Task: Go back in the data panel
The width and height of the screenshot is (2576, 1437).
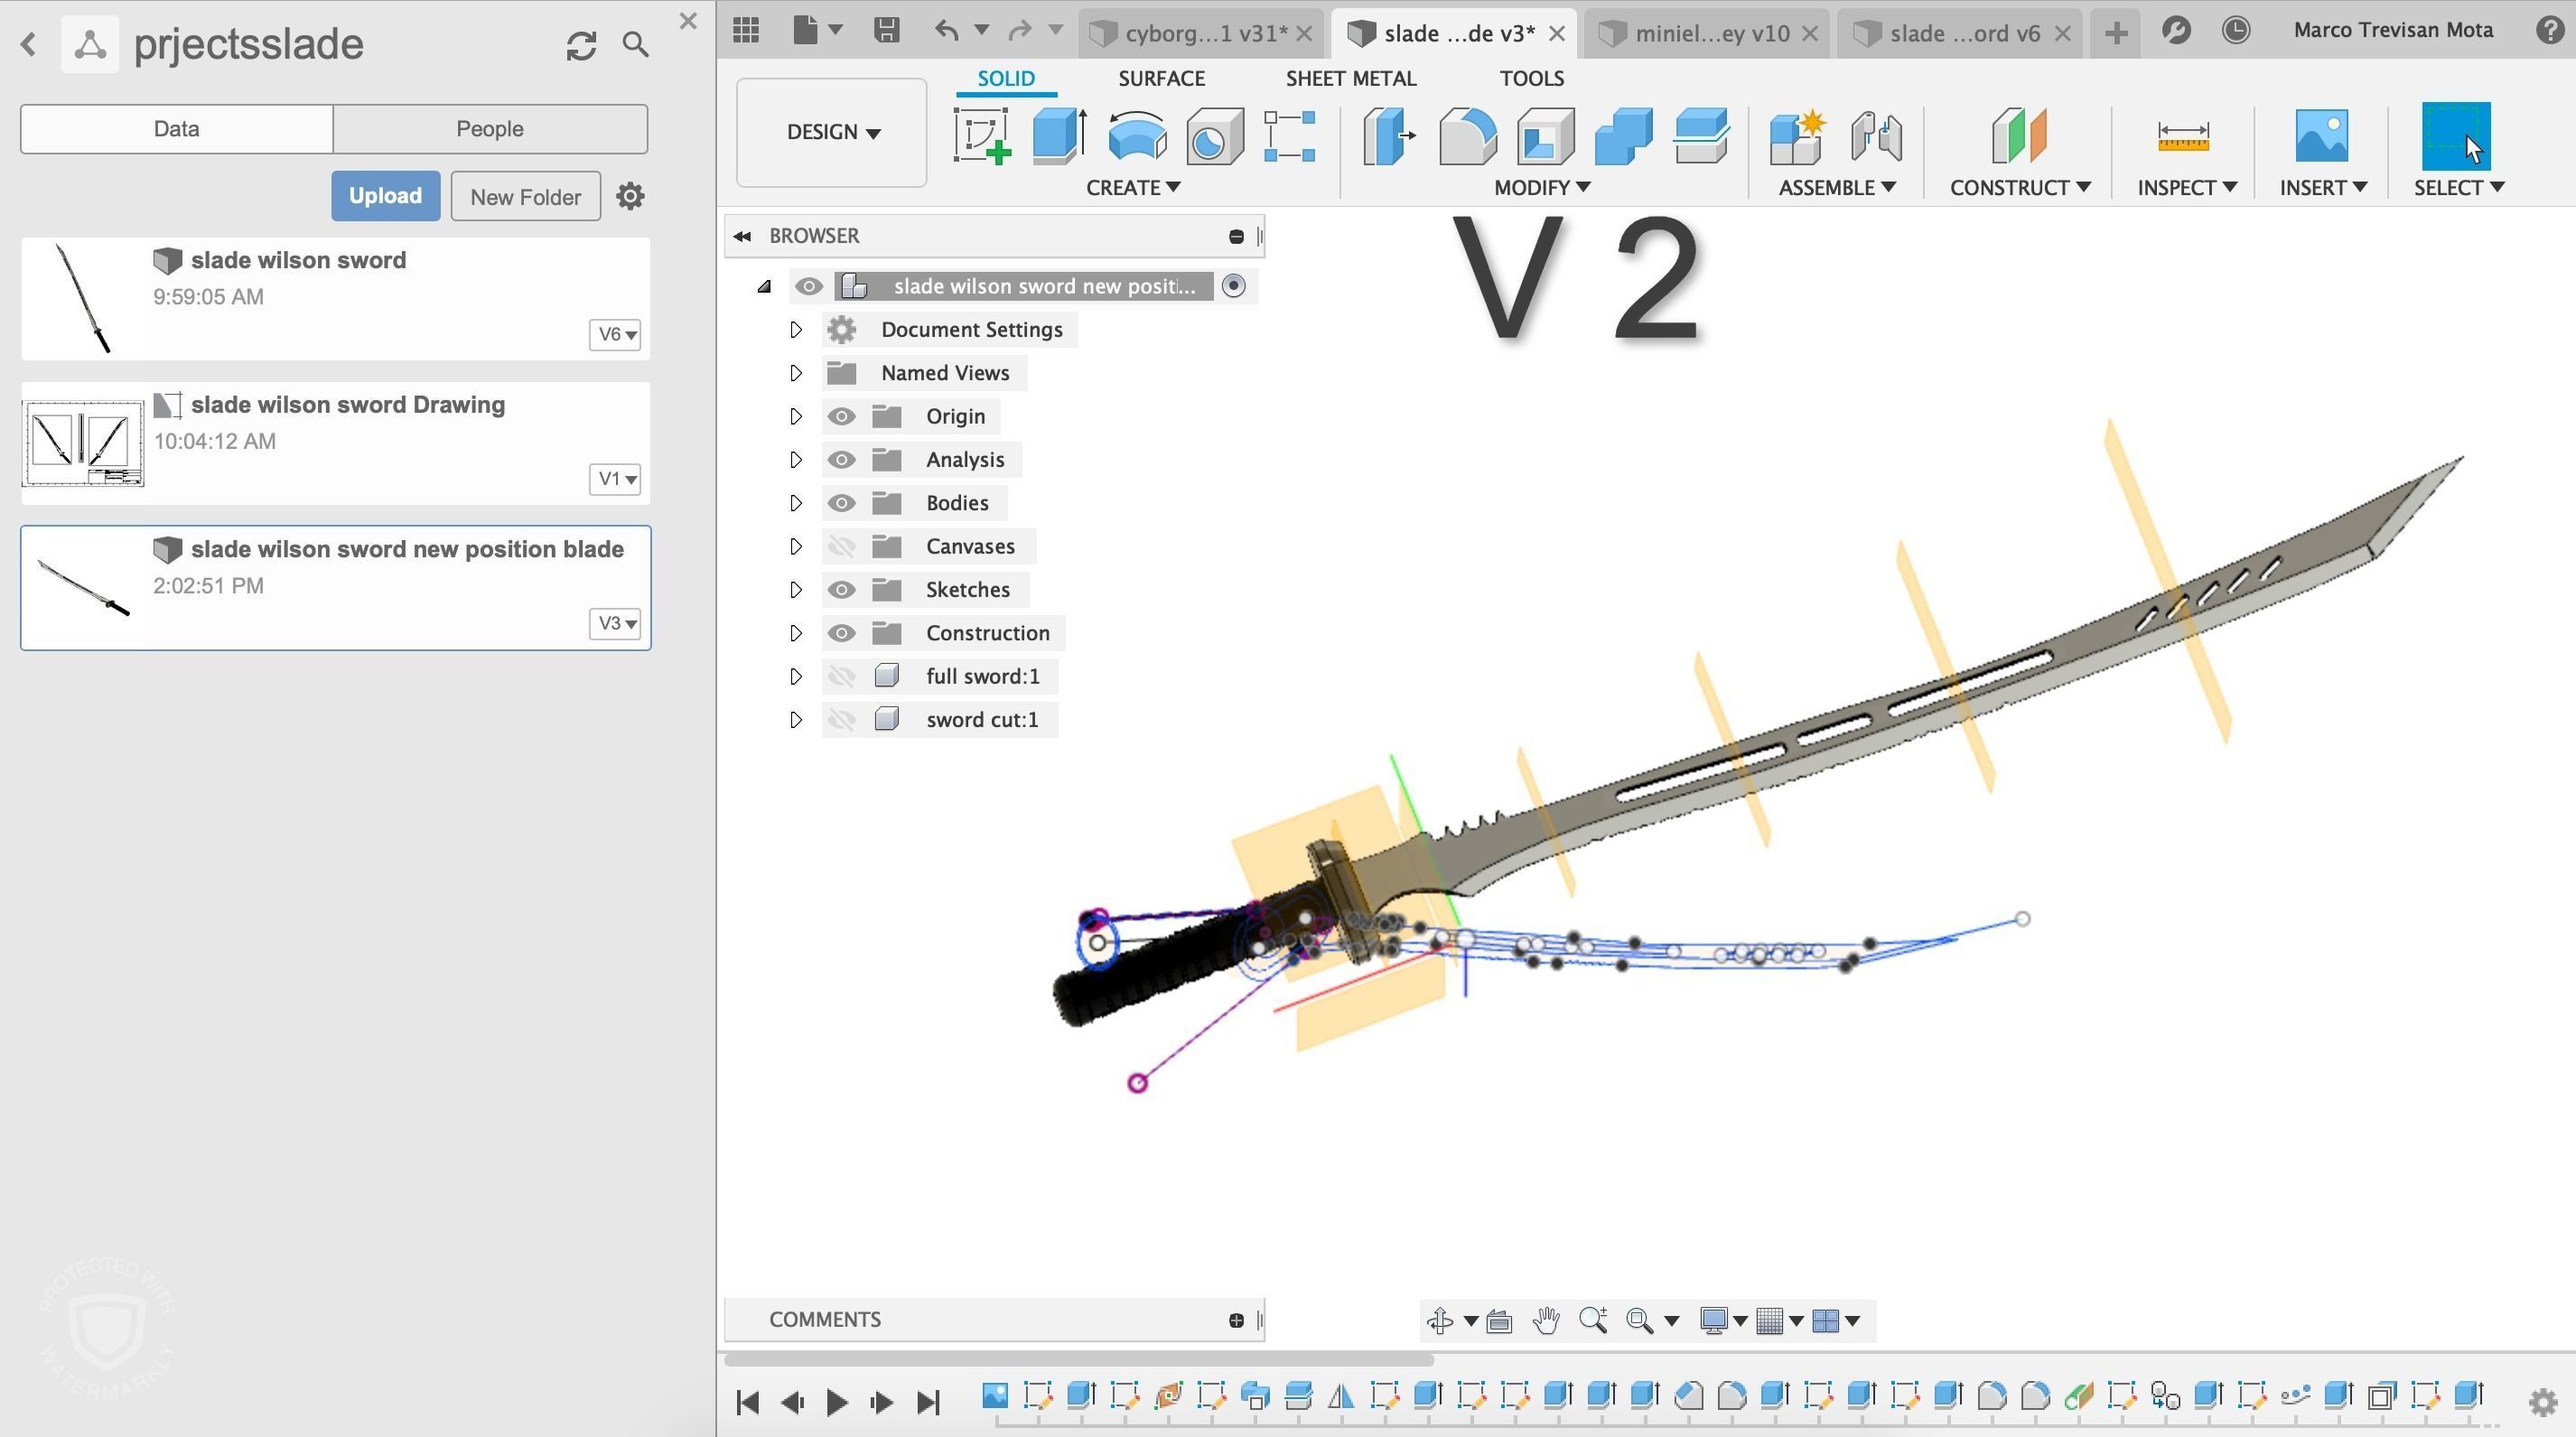Action: [29, 44]
